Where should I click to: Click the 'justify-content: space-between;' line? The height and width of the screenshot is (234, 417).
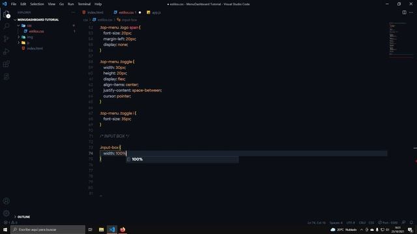point(132,90)
